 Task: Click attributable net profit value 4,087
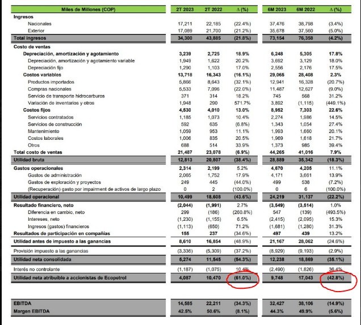[185, 277]
